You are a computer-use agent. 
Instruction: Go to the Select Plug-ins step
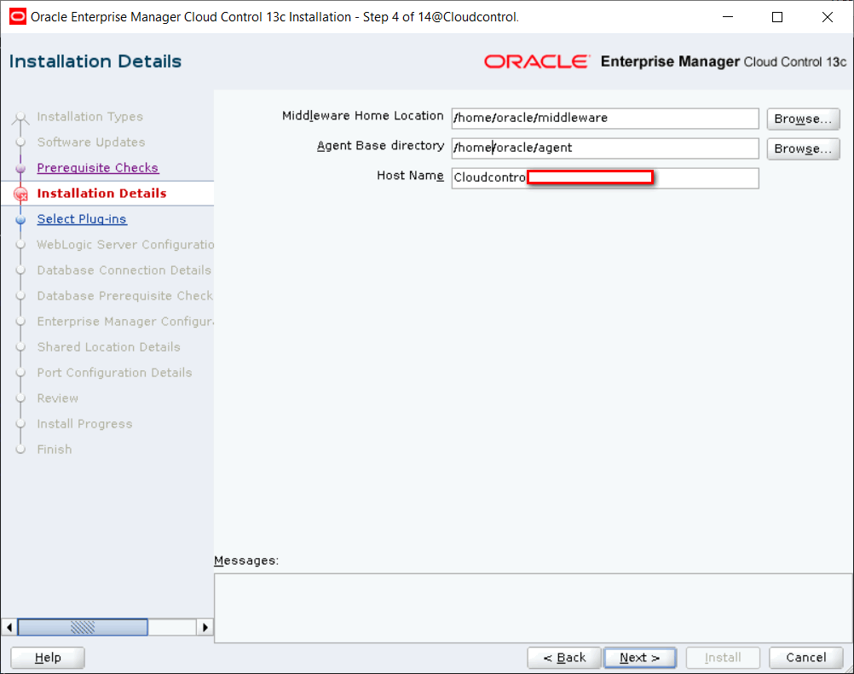coord(82,219)
